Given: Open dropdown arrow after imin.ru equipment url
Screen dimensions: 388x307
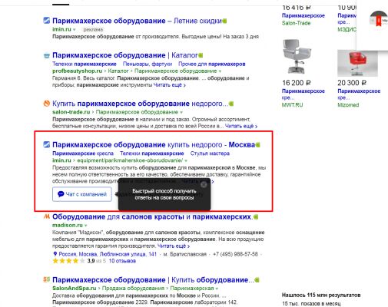Looking at the screenshot, I should point(186,160).
